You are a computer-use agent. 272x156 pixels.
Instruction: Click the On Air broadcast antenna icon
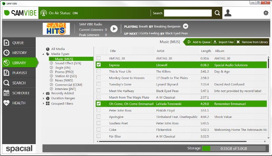[44, 13]
